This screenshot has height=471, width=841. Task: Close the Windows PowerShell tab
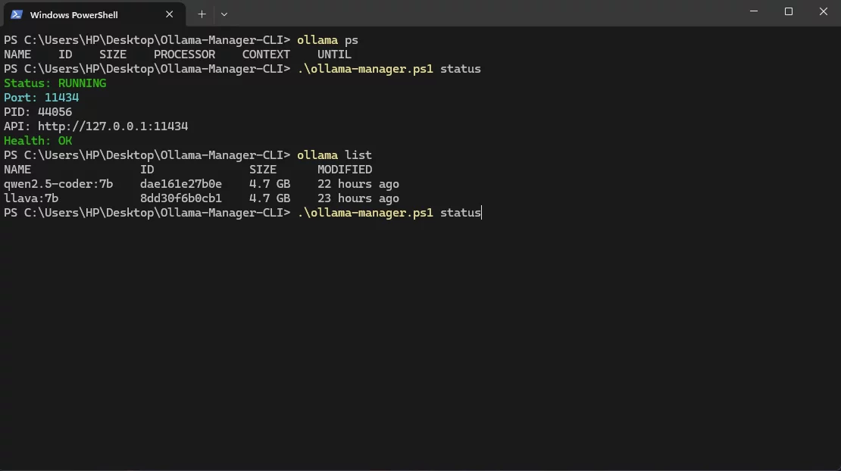tap(170, 14)
